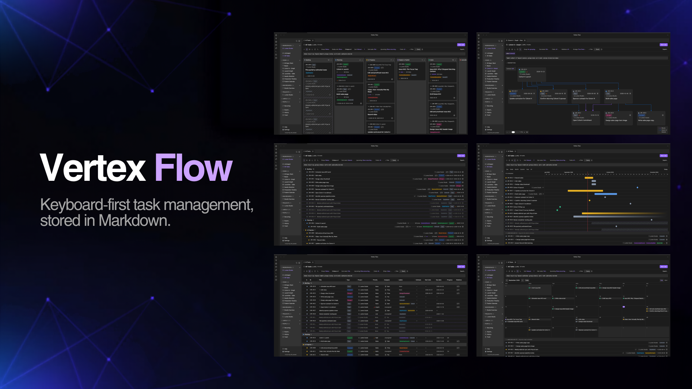Click Label:Cohort/4 filter chip in graph screenshot
Screen dimensions: 692x389
click(x=510, y=53)
